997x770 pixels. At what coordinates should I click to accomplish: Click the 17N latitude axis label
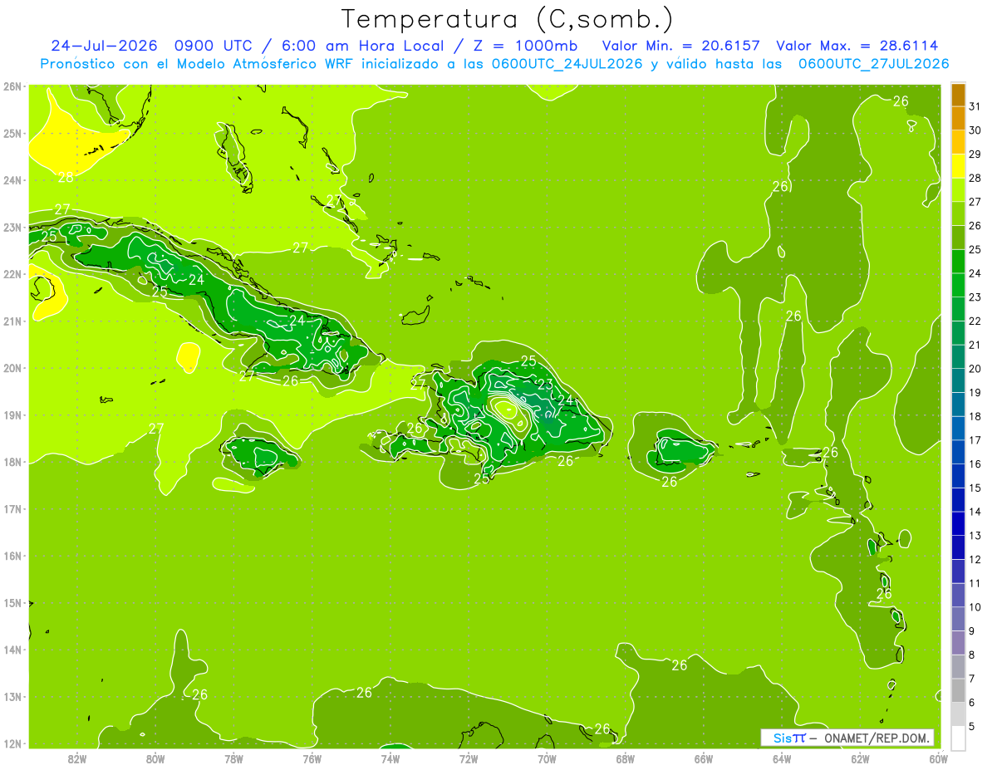(12, 509)
